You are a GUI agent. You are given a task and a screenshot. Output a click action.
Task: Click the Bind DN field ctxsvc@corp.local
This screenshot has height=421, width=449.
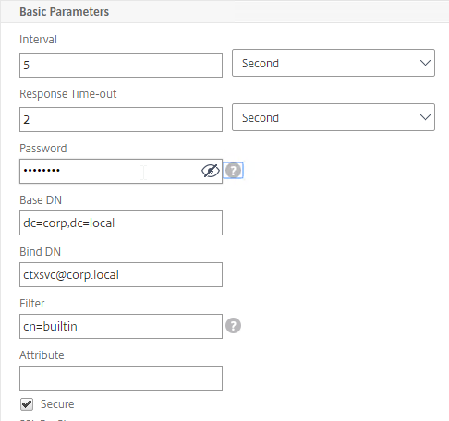[121, 274]
